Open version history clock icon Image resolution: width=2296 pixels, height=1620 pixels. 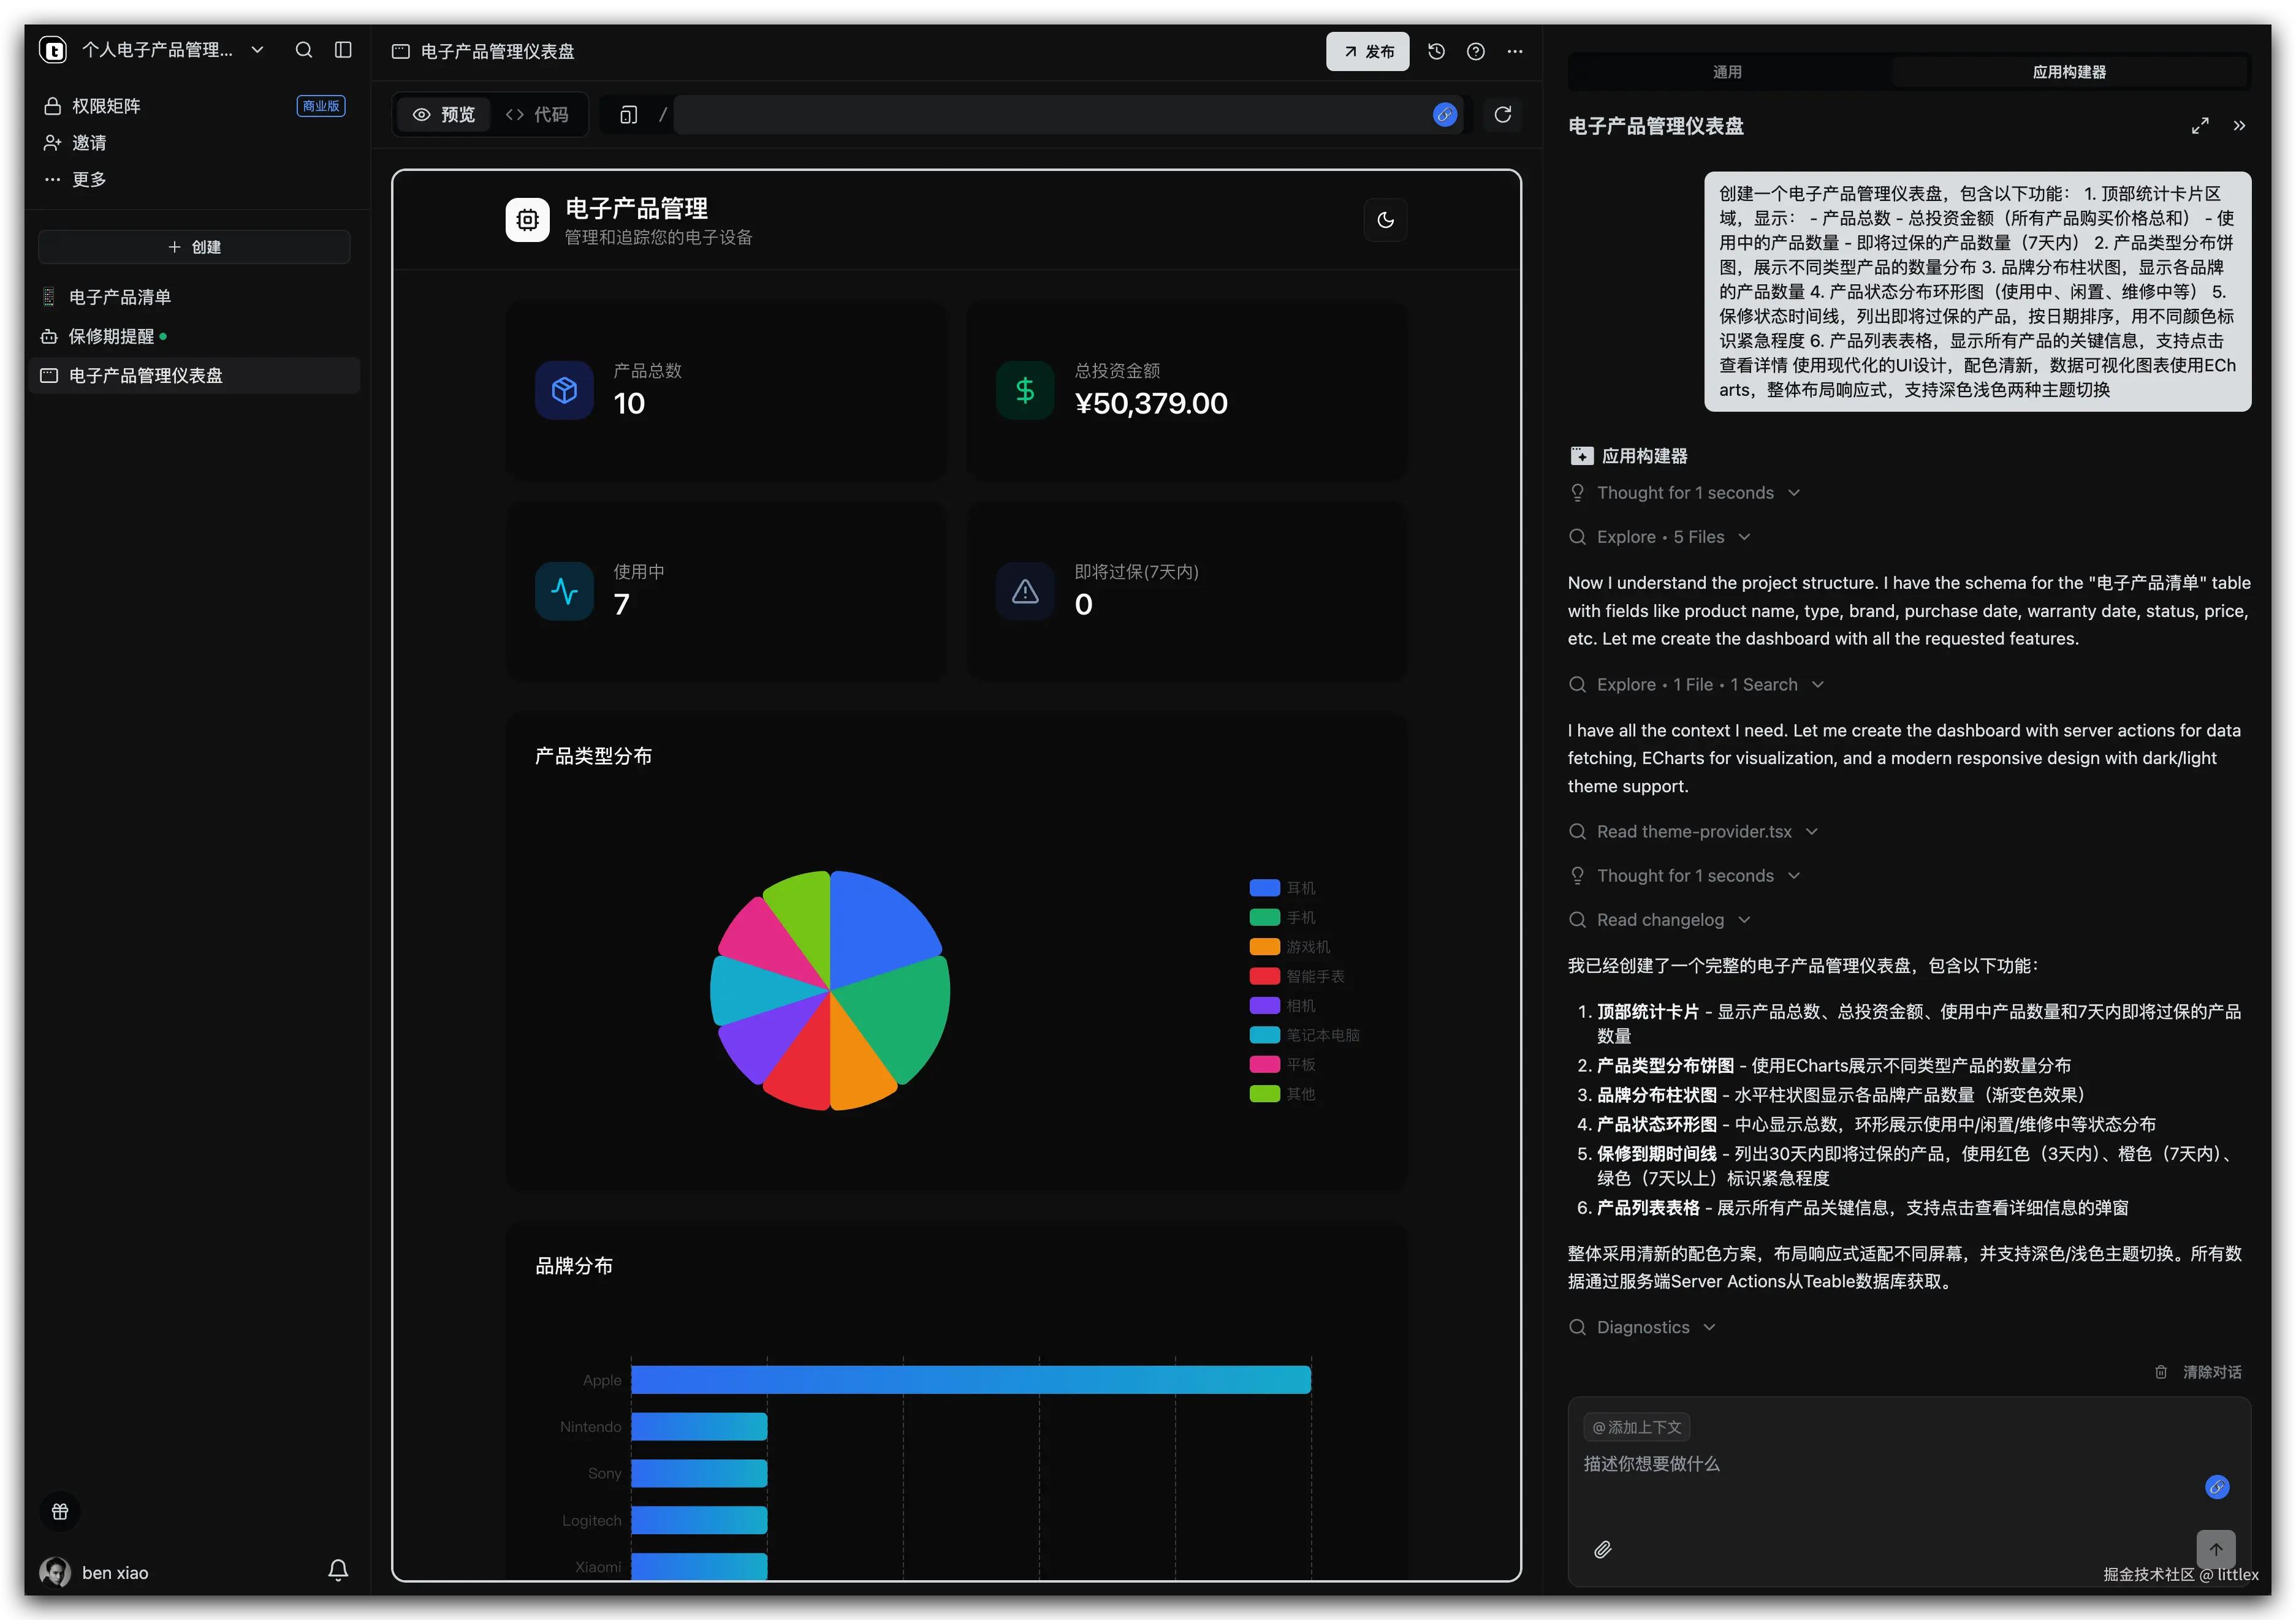1436,51
